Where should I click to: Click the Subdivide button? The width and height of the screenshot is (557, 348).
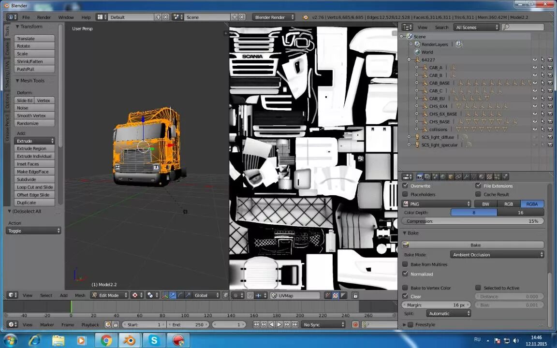click(x=34, y=179)
